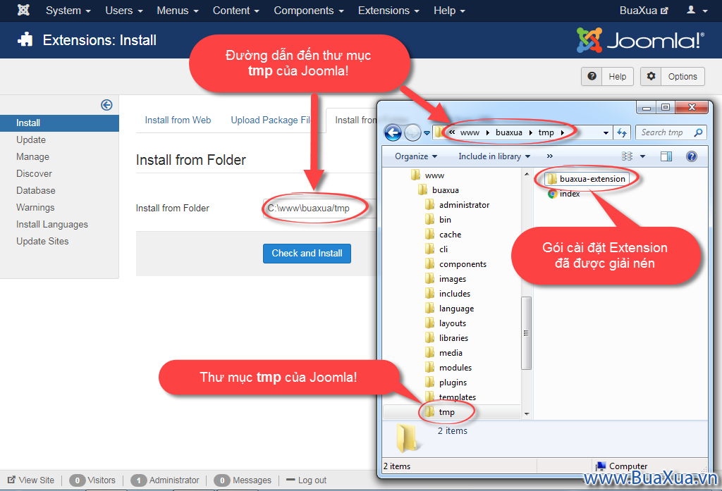This screenshot has height=491, width=722.
Task: Select the buaxua-extension folder
Action: (587, 179)
